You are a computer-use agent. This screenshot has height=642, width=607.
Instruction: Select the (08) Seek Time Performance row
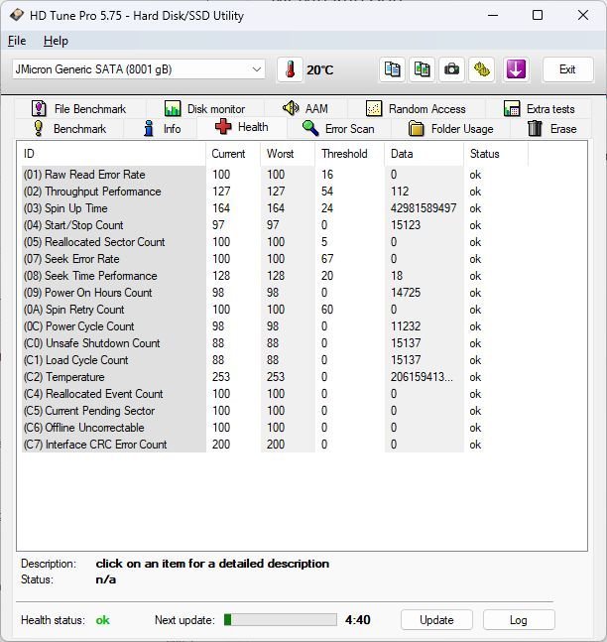(274, 276)
